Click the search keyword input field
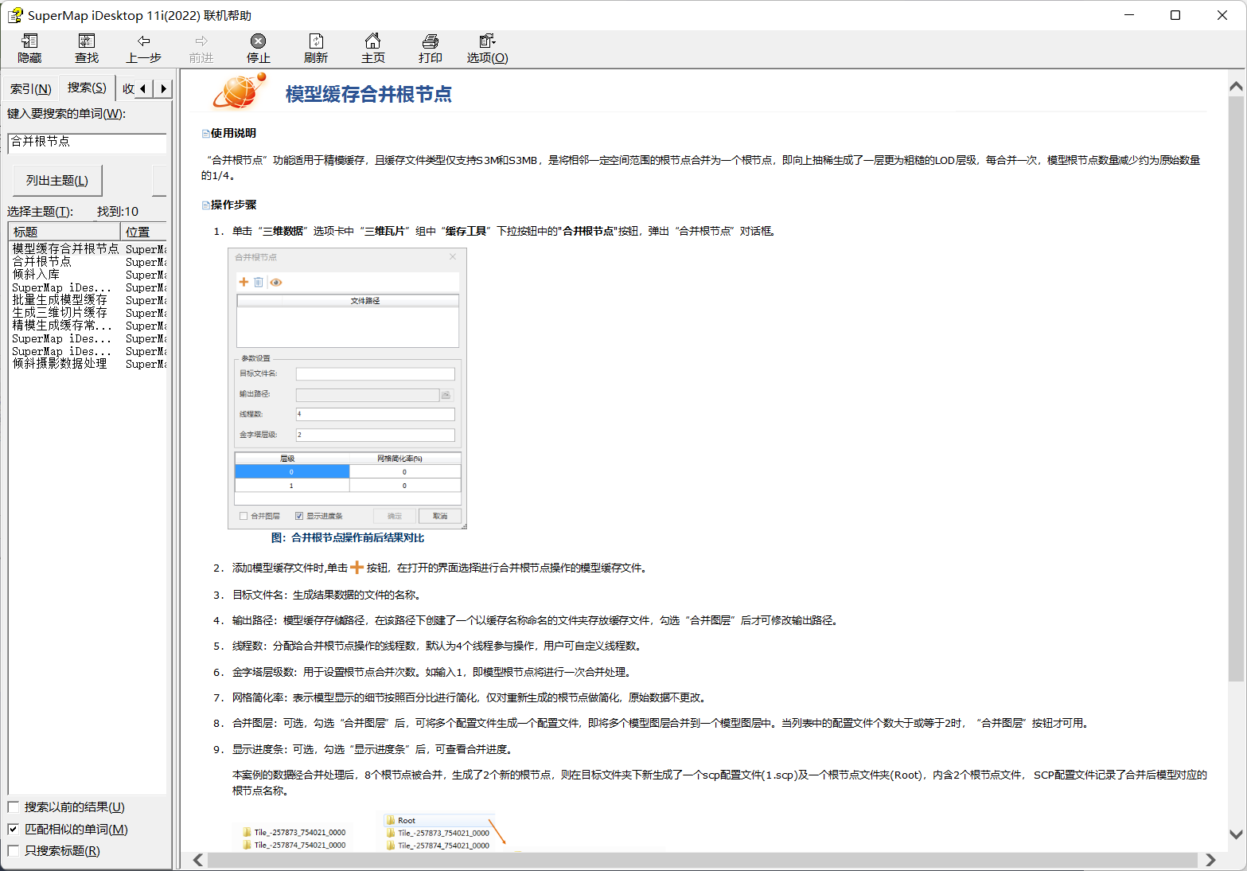 [88, 143]
